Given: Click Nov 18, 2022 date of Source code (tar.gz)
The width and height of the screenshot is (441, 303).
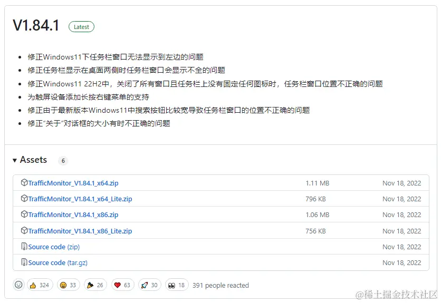Looking at the screenshot, I should (x=401, y=263).
